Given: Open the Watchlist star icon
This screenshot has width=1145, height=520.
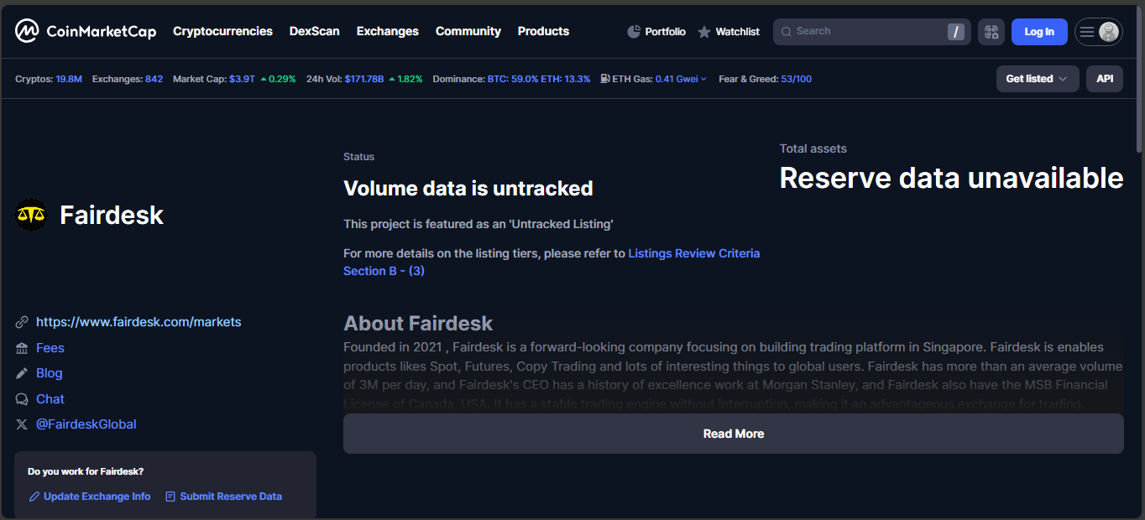Looking at the screenshot, I should [x=704, y=32].
